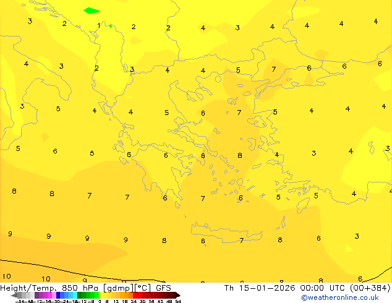Open the weatheronline.co.uk copyright link

pos(340,297)
